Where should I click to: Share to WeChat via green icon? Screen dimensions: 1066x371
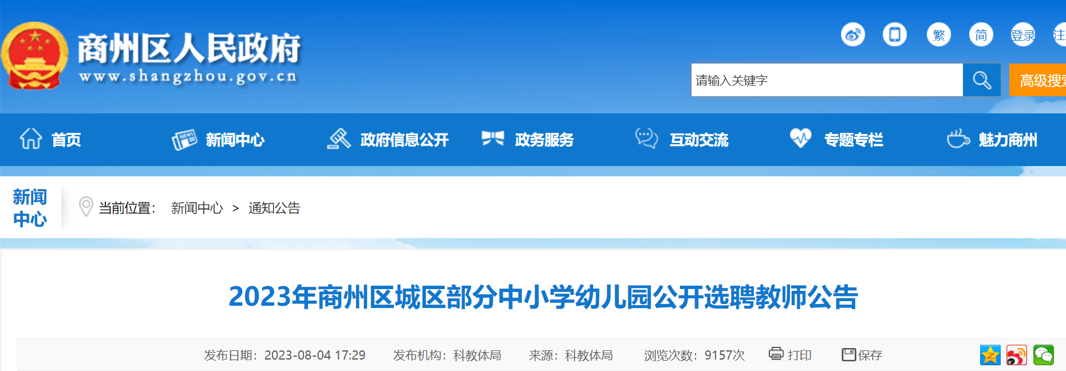(x=1043, y=355)
